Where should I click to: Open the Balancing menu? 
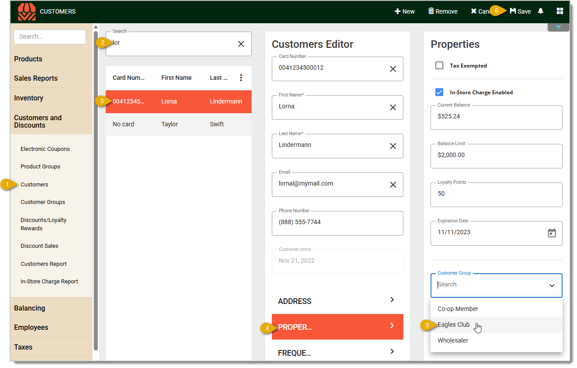(51, 308)
